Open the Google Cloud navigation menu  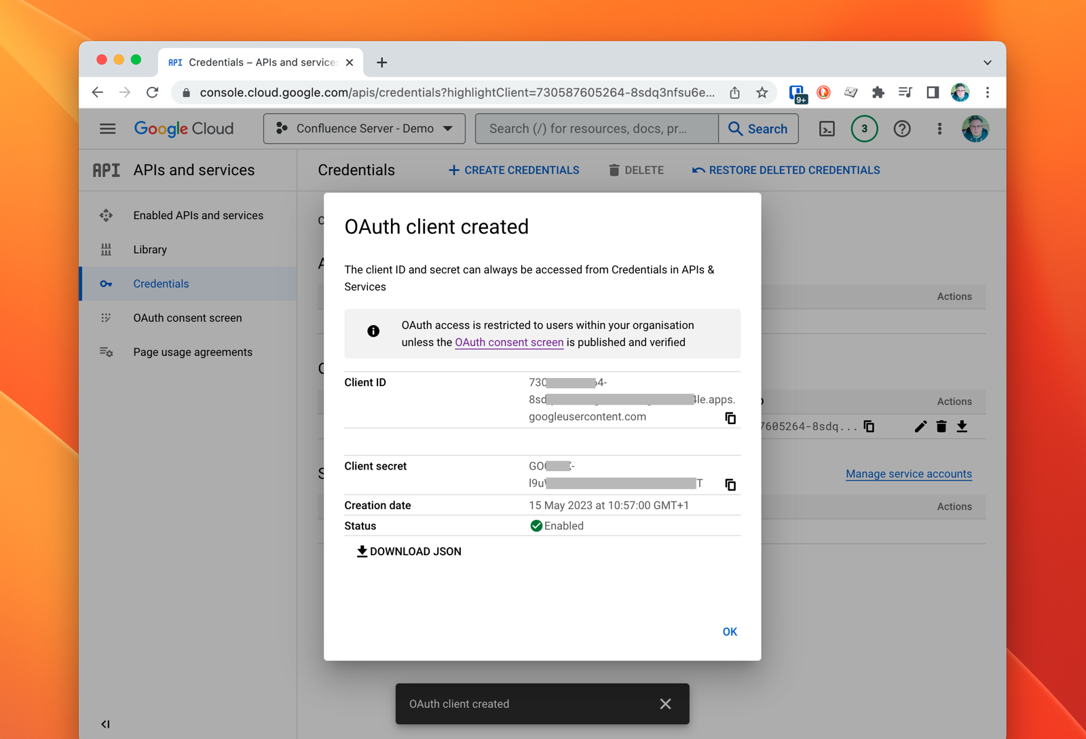tap(107, 129)
